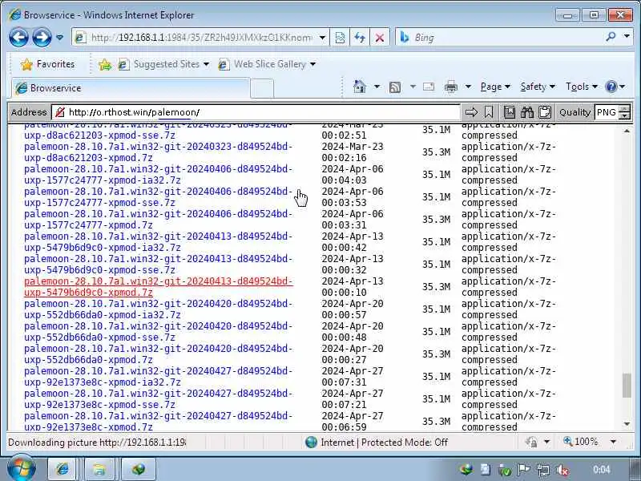Click Internet Explorer taskbar icon

point(63,469)
